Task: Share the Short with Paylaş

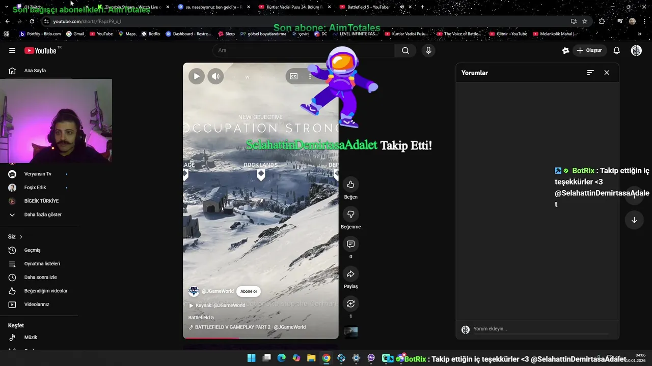Action: point(350,274)
